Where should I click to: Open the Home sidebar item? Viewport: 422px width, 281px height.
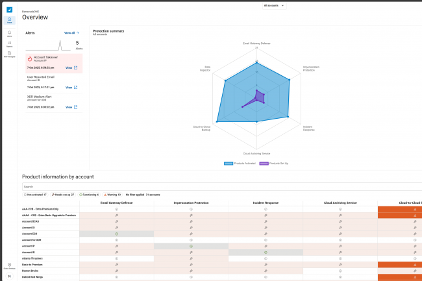click(x=9, y=21)
